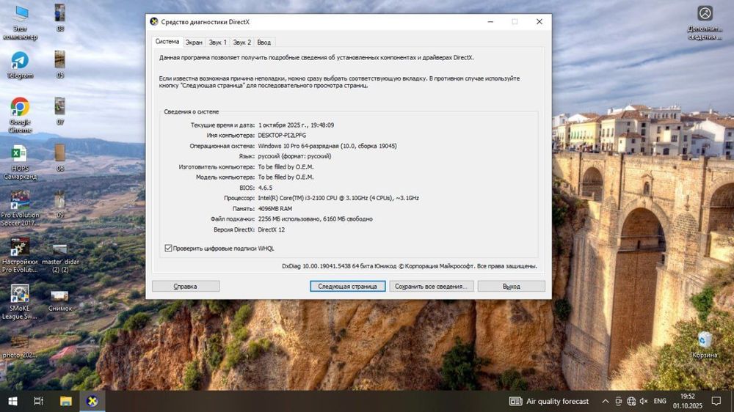Open the desktop image named 06
The height and width of the screenshot is (412, 734).
tap(60, 158)
